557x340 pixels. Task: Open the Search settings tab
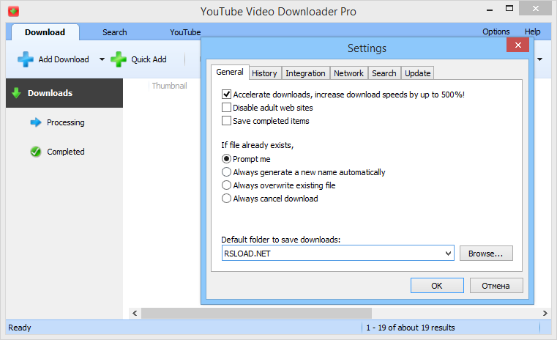(384, 73)
